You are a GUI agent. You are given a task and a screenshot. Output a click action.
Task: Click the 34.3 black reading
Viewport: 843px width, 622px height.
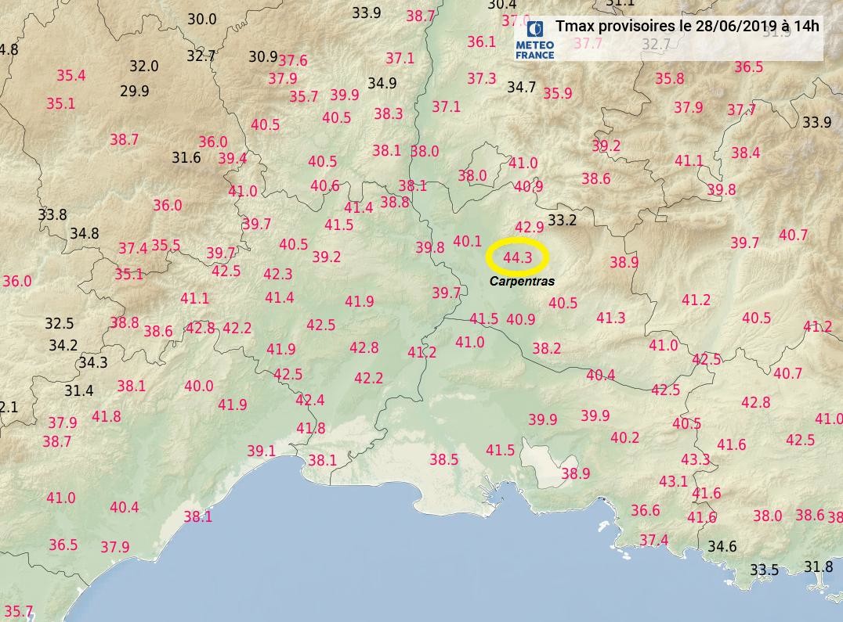pyautogui.click(x=93, y=363)
